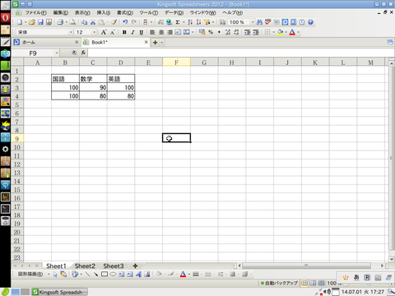395x296 pixels.
Task: Switch to the ホーム document tab
Action: pos(46,42)
